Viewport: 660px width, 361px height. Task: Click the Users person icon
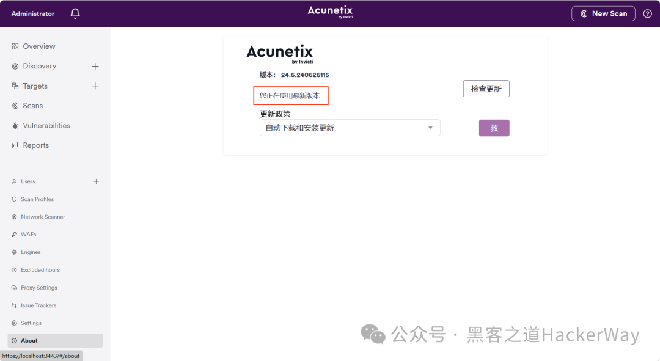[14, 181]
